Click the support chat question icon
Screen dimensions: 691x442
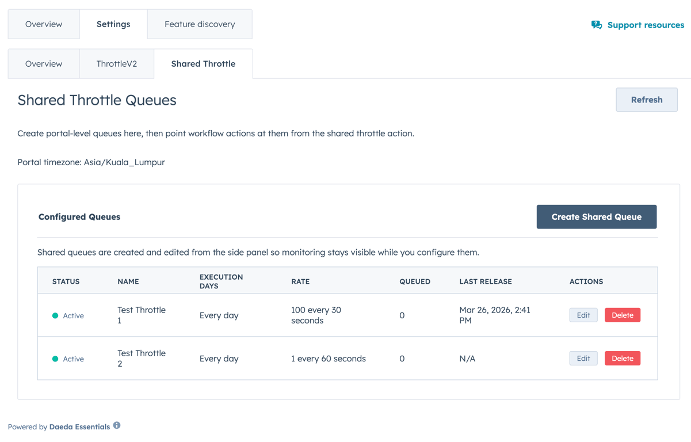[x=596, y=25]
